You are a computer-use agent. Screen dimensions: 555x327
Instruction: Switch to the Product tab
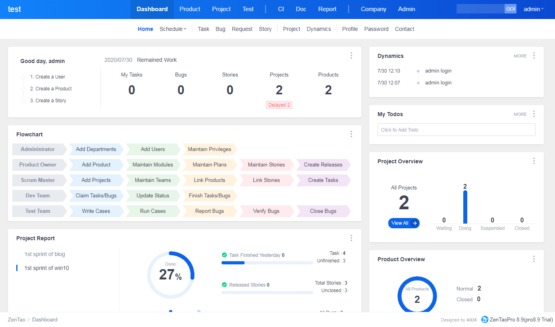tap(190, 9)
